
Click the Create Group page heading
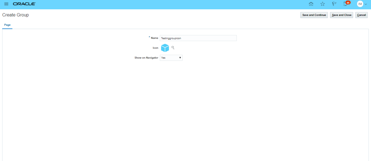16,15
